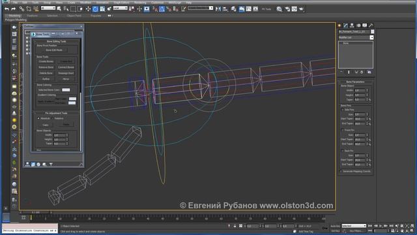Toggle the Window/Crossing selection mode icon
The image size is (417, 235).
point(80,9)
